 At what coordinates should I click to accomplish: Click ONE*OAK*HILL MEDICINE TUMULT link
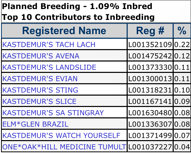point(64,147)
